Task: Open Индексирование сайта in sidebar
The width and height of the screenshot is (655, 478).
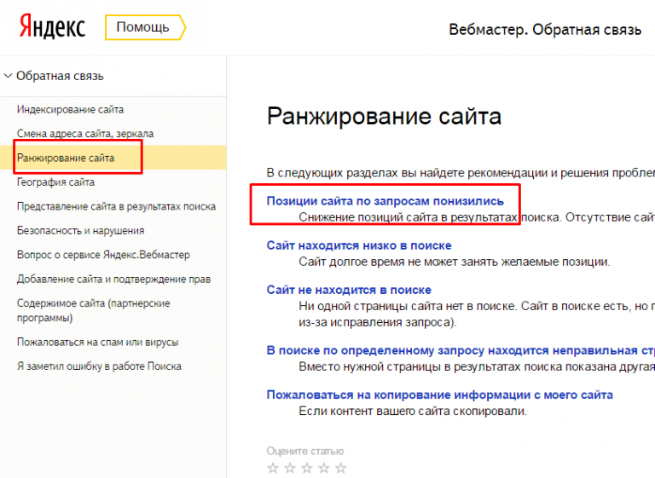Action: [x=70, y=109]
